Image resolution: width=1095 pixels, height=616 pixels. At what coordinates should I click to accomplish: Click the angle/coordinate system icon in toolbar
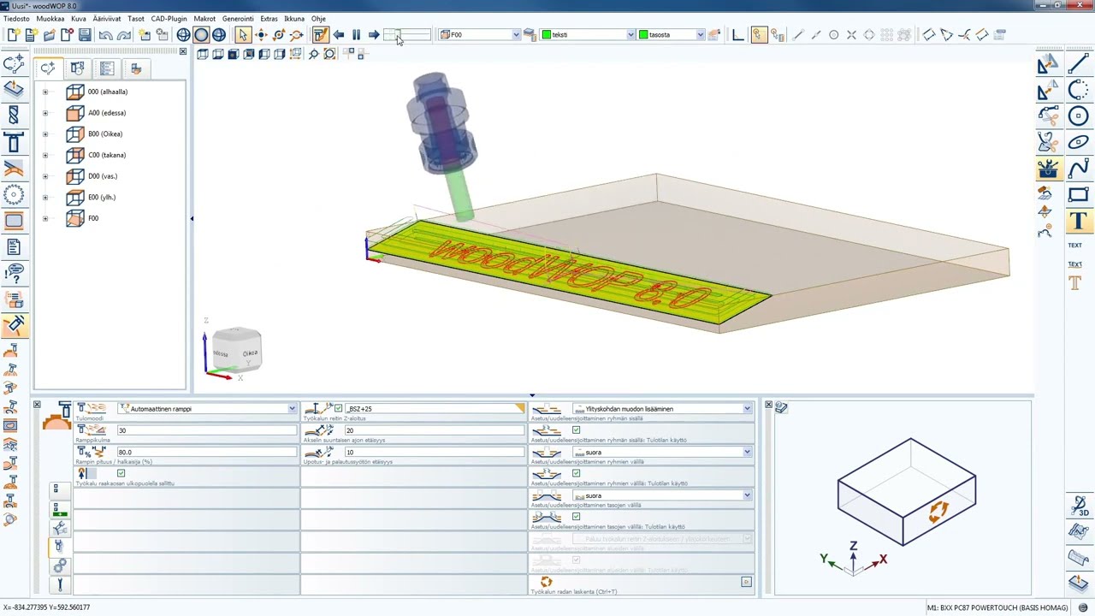tap(737, 35)
